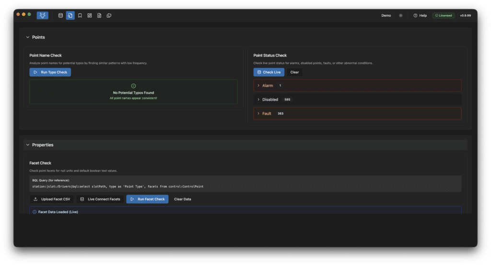Open Help from the header
Viewport: 491px width, 265px height.
click(x=420, y=15)
